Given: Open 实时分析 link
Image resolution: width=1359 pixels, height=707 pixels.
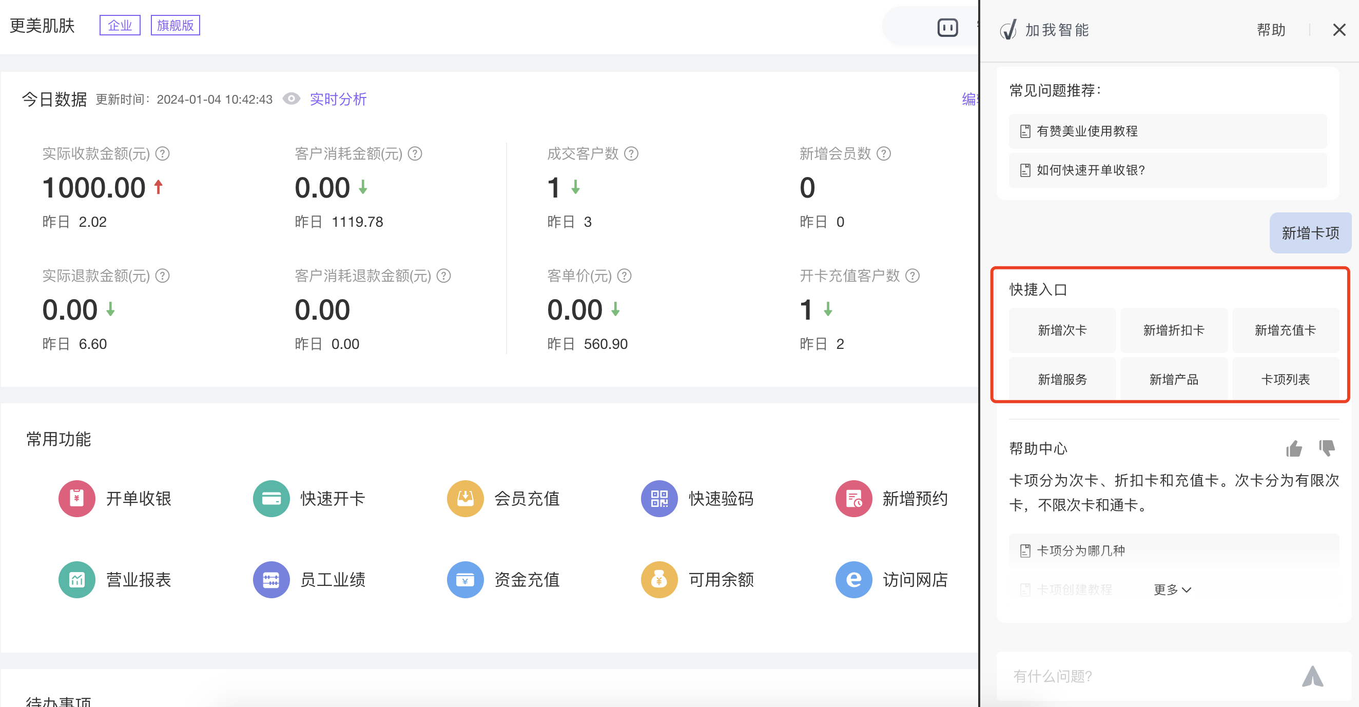Looking at the screenshot, I should click(x=338, y=99).
